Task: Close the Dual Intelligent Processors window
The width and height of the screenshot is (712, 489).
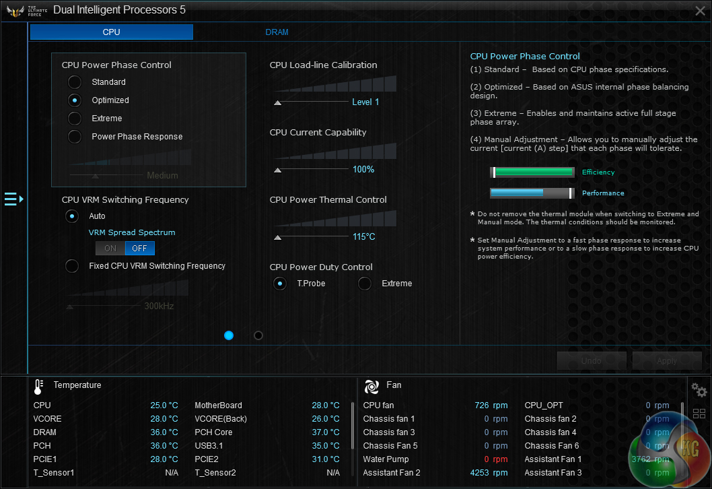Action: tap(700, 11)
